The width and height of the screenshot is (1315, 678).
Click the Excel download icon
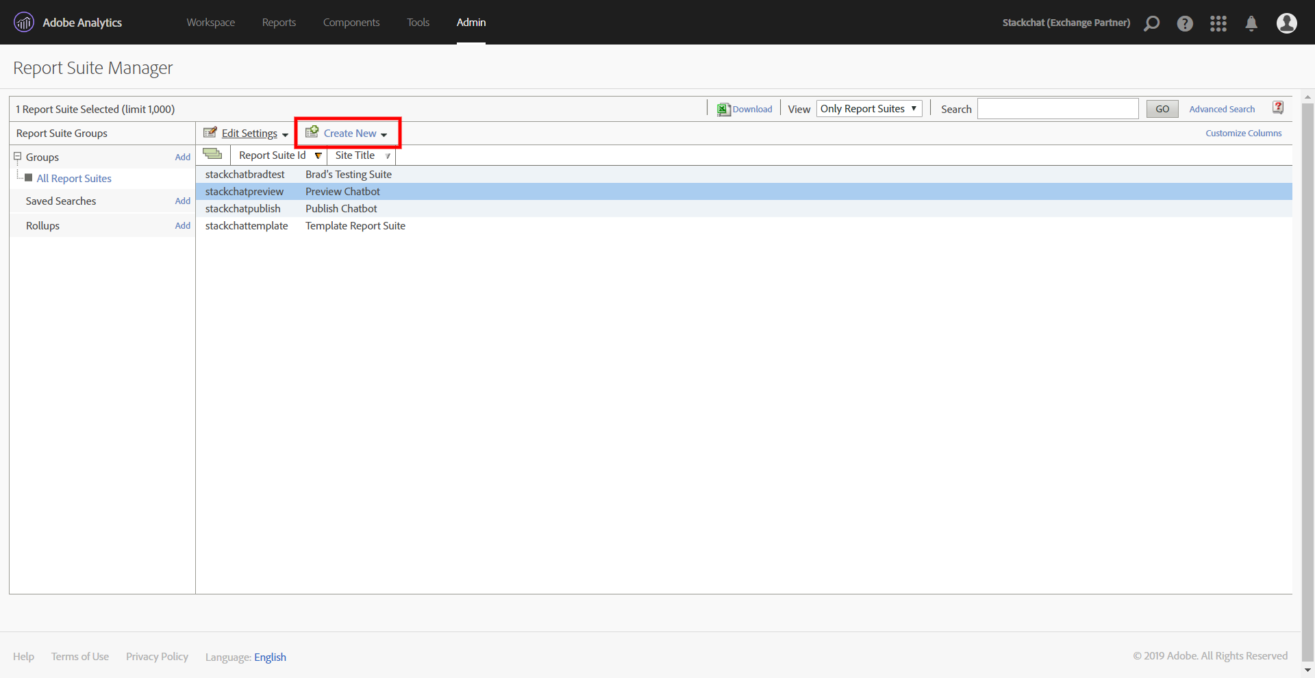723,110
